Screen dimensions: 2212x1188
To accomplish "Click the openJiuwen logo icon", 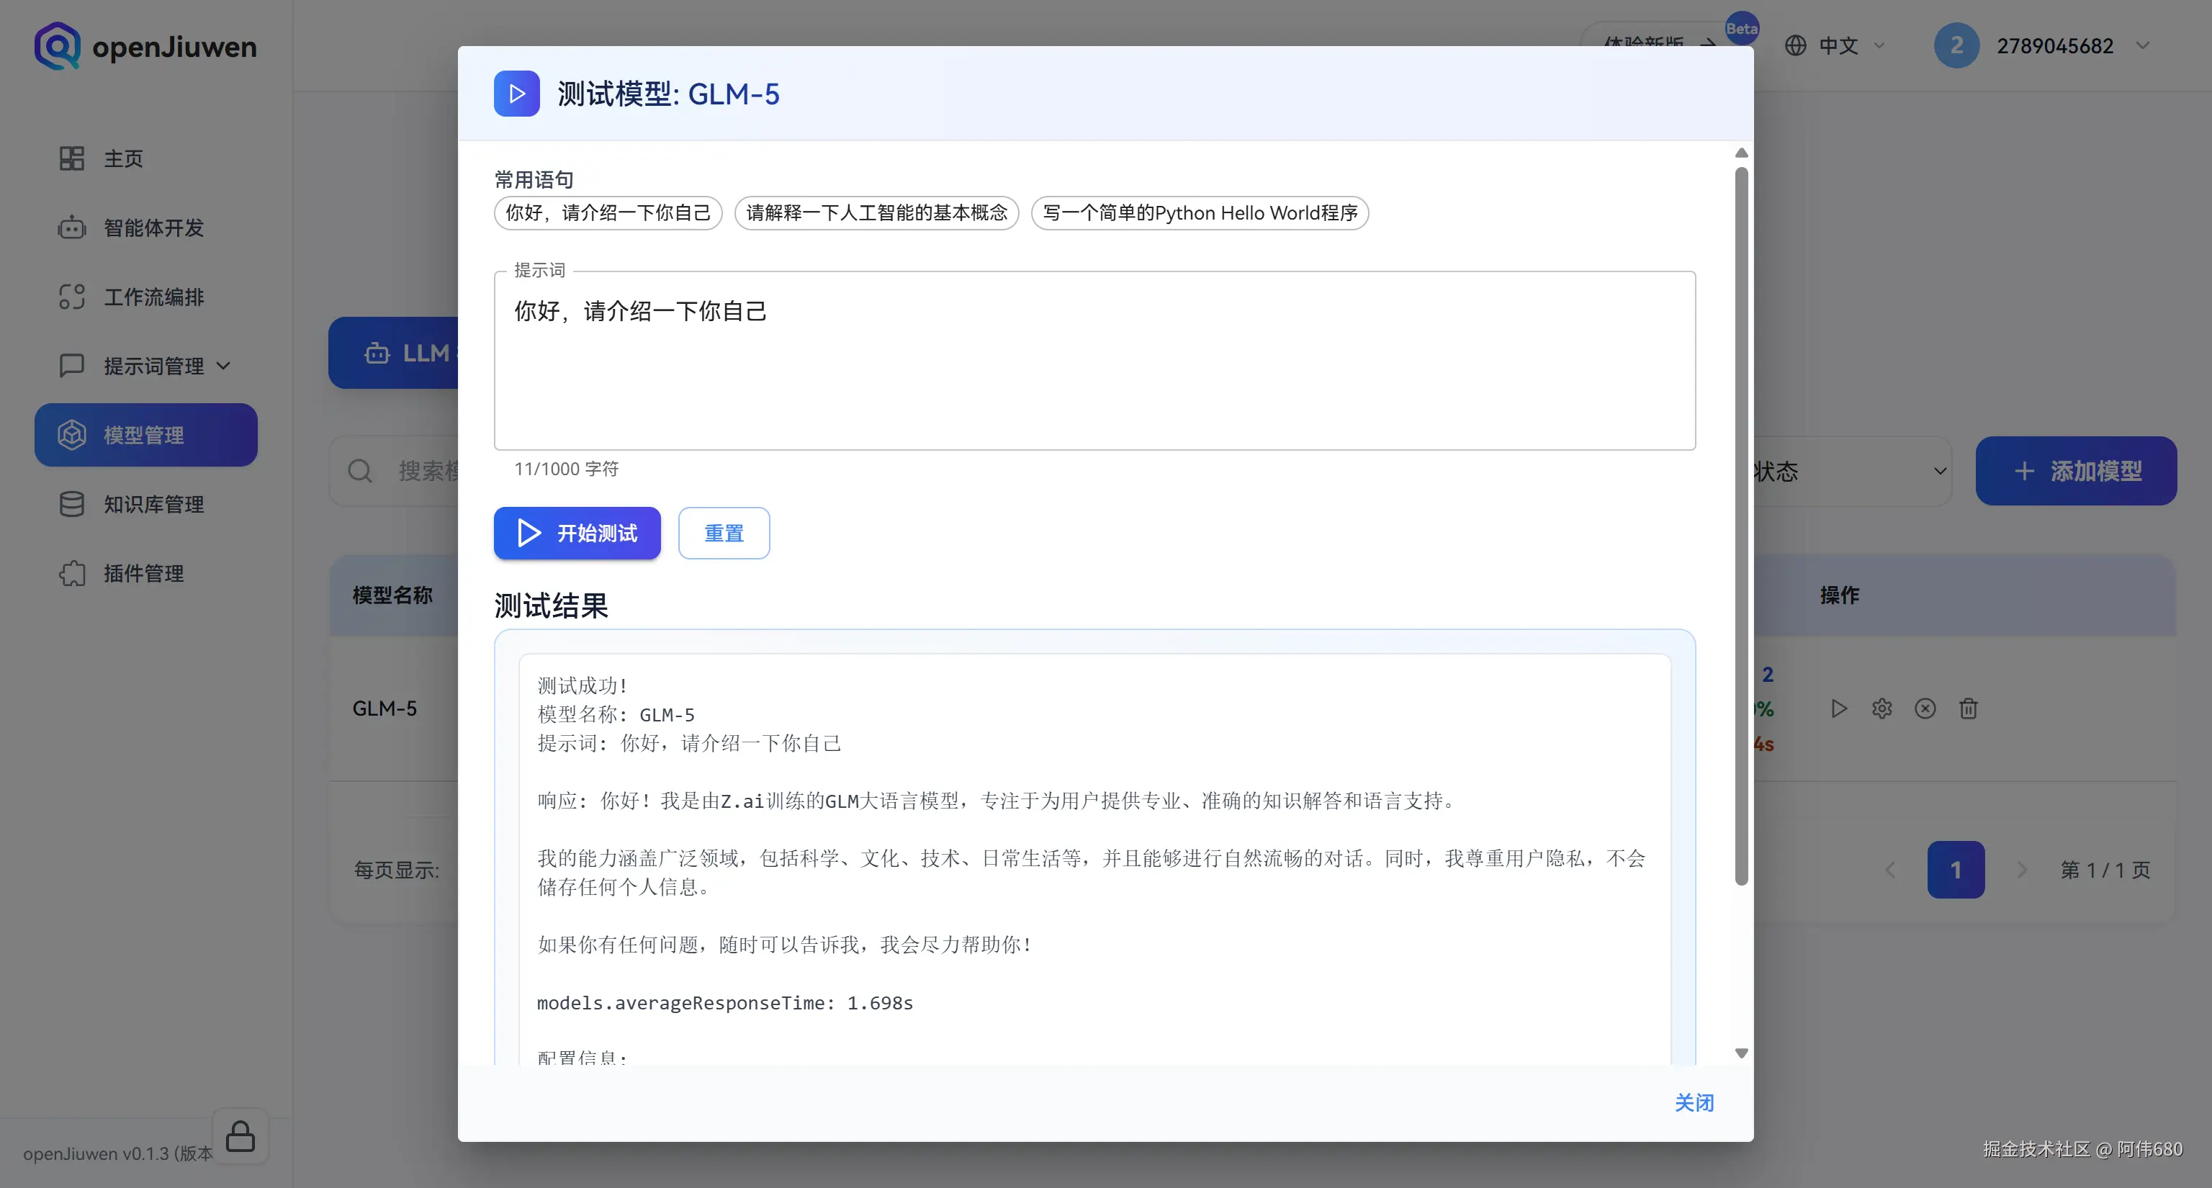I will 57,46.
